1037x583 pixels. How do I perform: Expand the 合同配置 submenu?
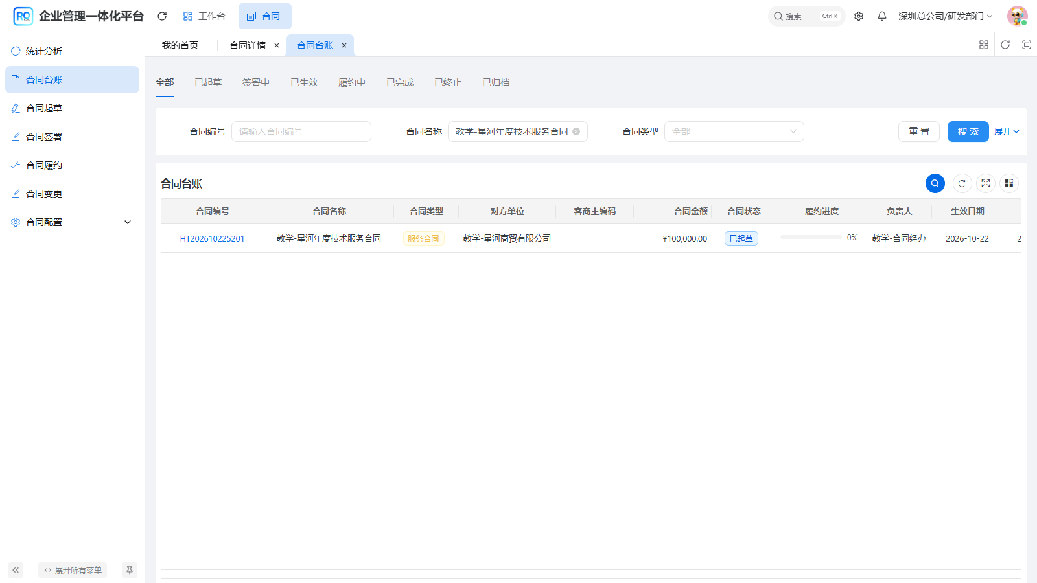coord(72,222)
